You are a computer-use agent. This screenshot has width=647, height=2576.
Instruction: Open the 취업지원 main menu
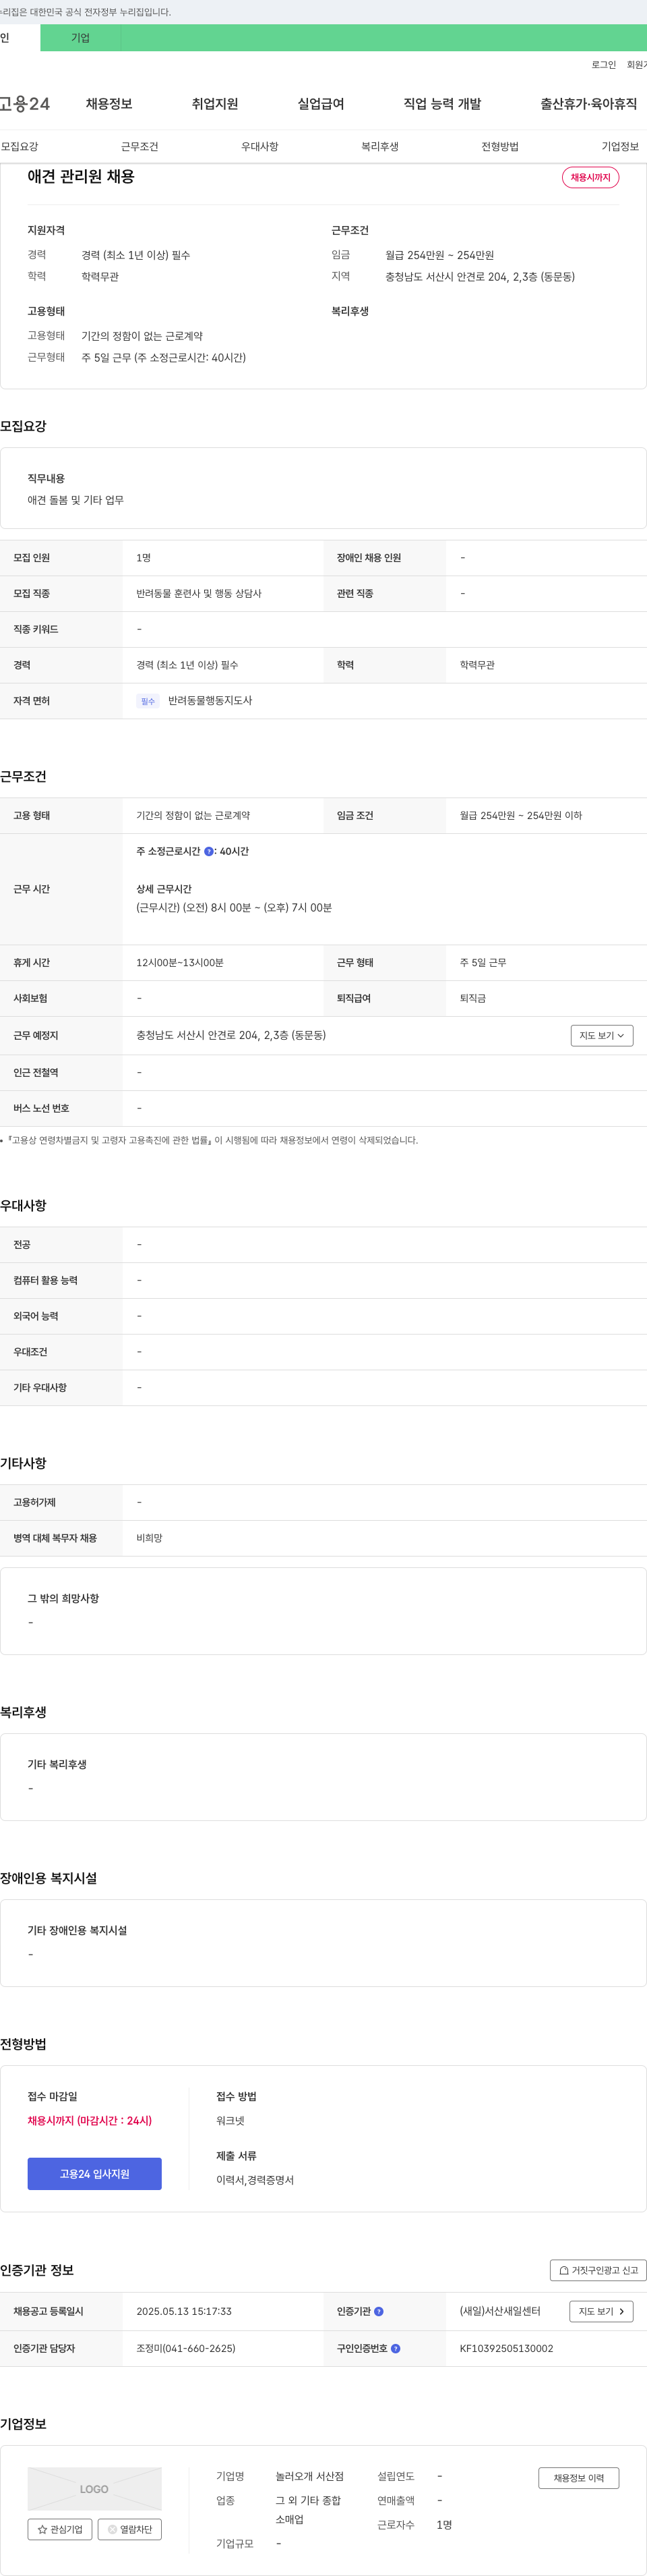215,104
